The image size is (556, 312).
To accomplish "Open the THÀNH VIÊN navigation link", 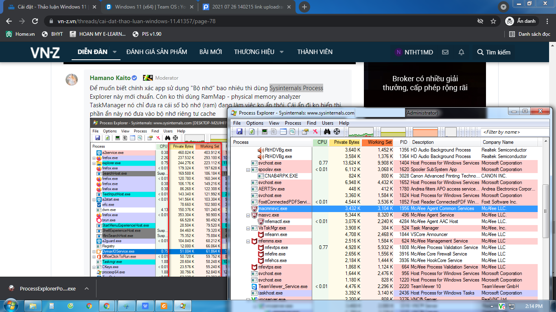I will [315, 52].
